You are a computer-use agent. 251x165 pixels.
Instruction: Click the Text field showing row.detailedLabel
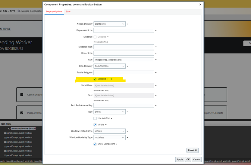tap(124, 95)
